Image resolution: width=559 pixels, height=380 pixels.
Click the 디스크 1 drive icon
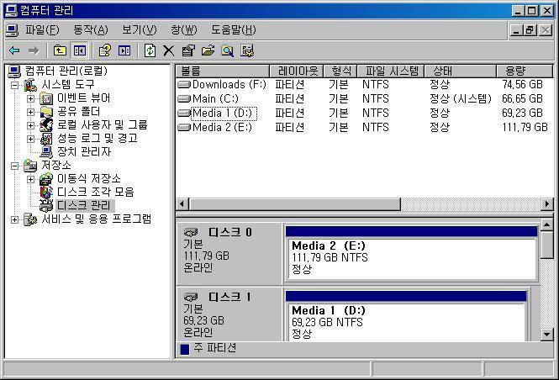point(191,297)
